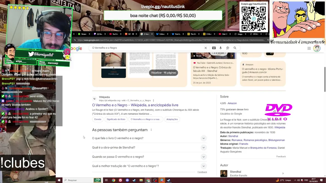The image size is (326, 183).
Task: Open the YouTube video result thumbnail 15:23
Action: point(213,56)
